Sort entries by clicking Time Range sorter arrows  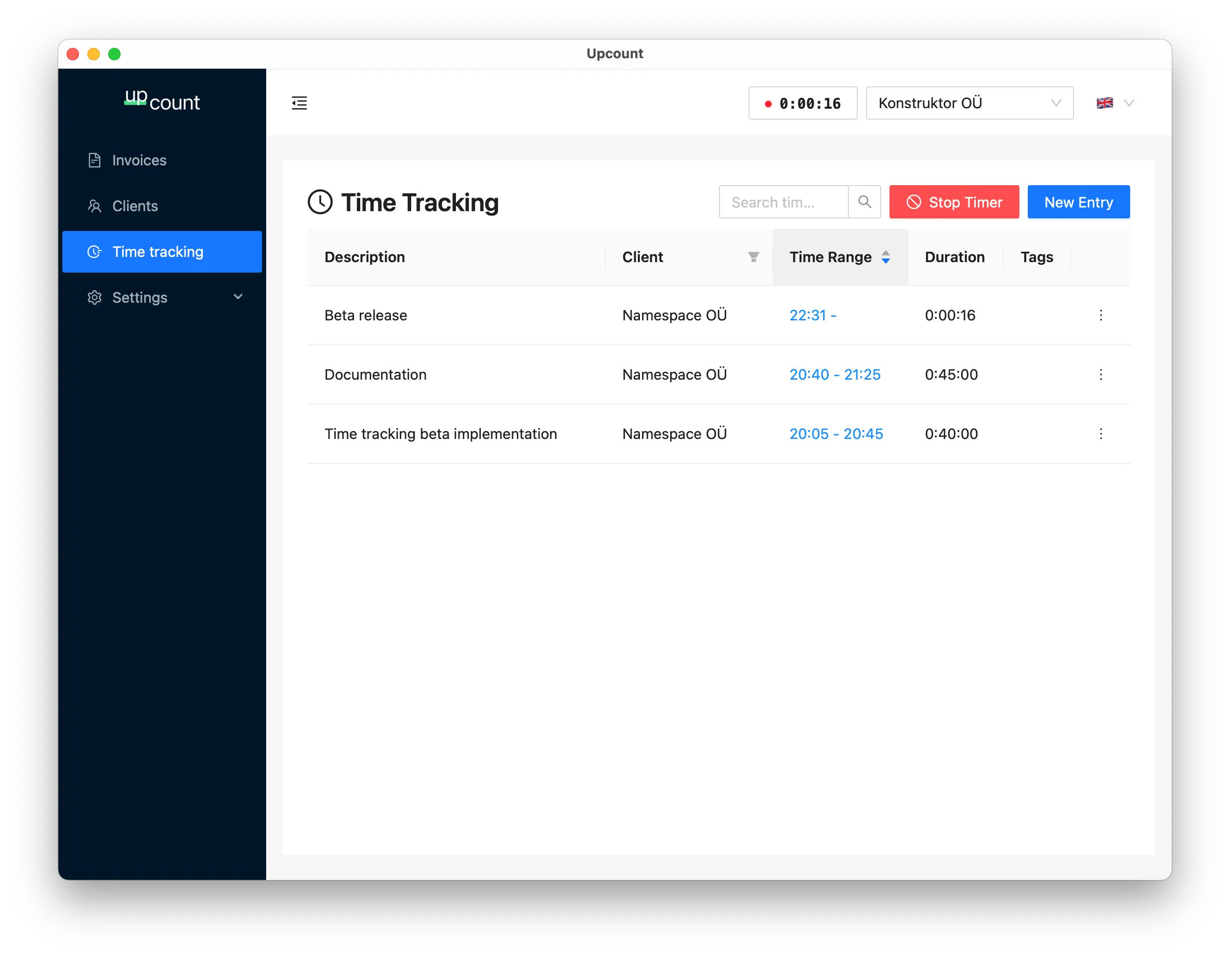coord(886,257)
